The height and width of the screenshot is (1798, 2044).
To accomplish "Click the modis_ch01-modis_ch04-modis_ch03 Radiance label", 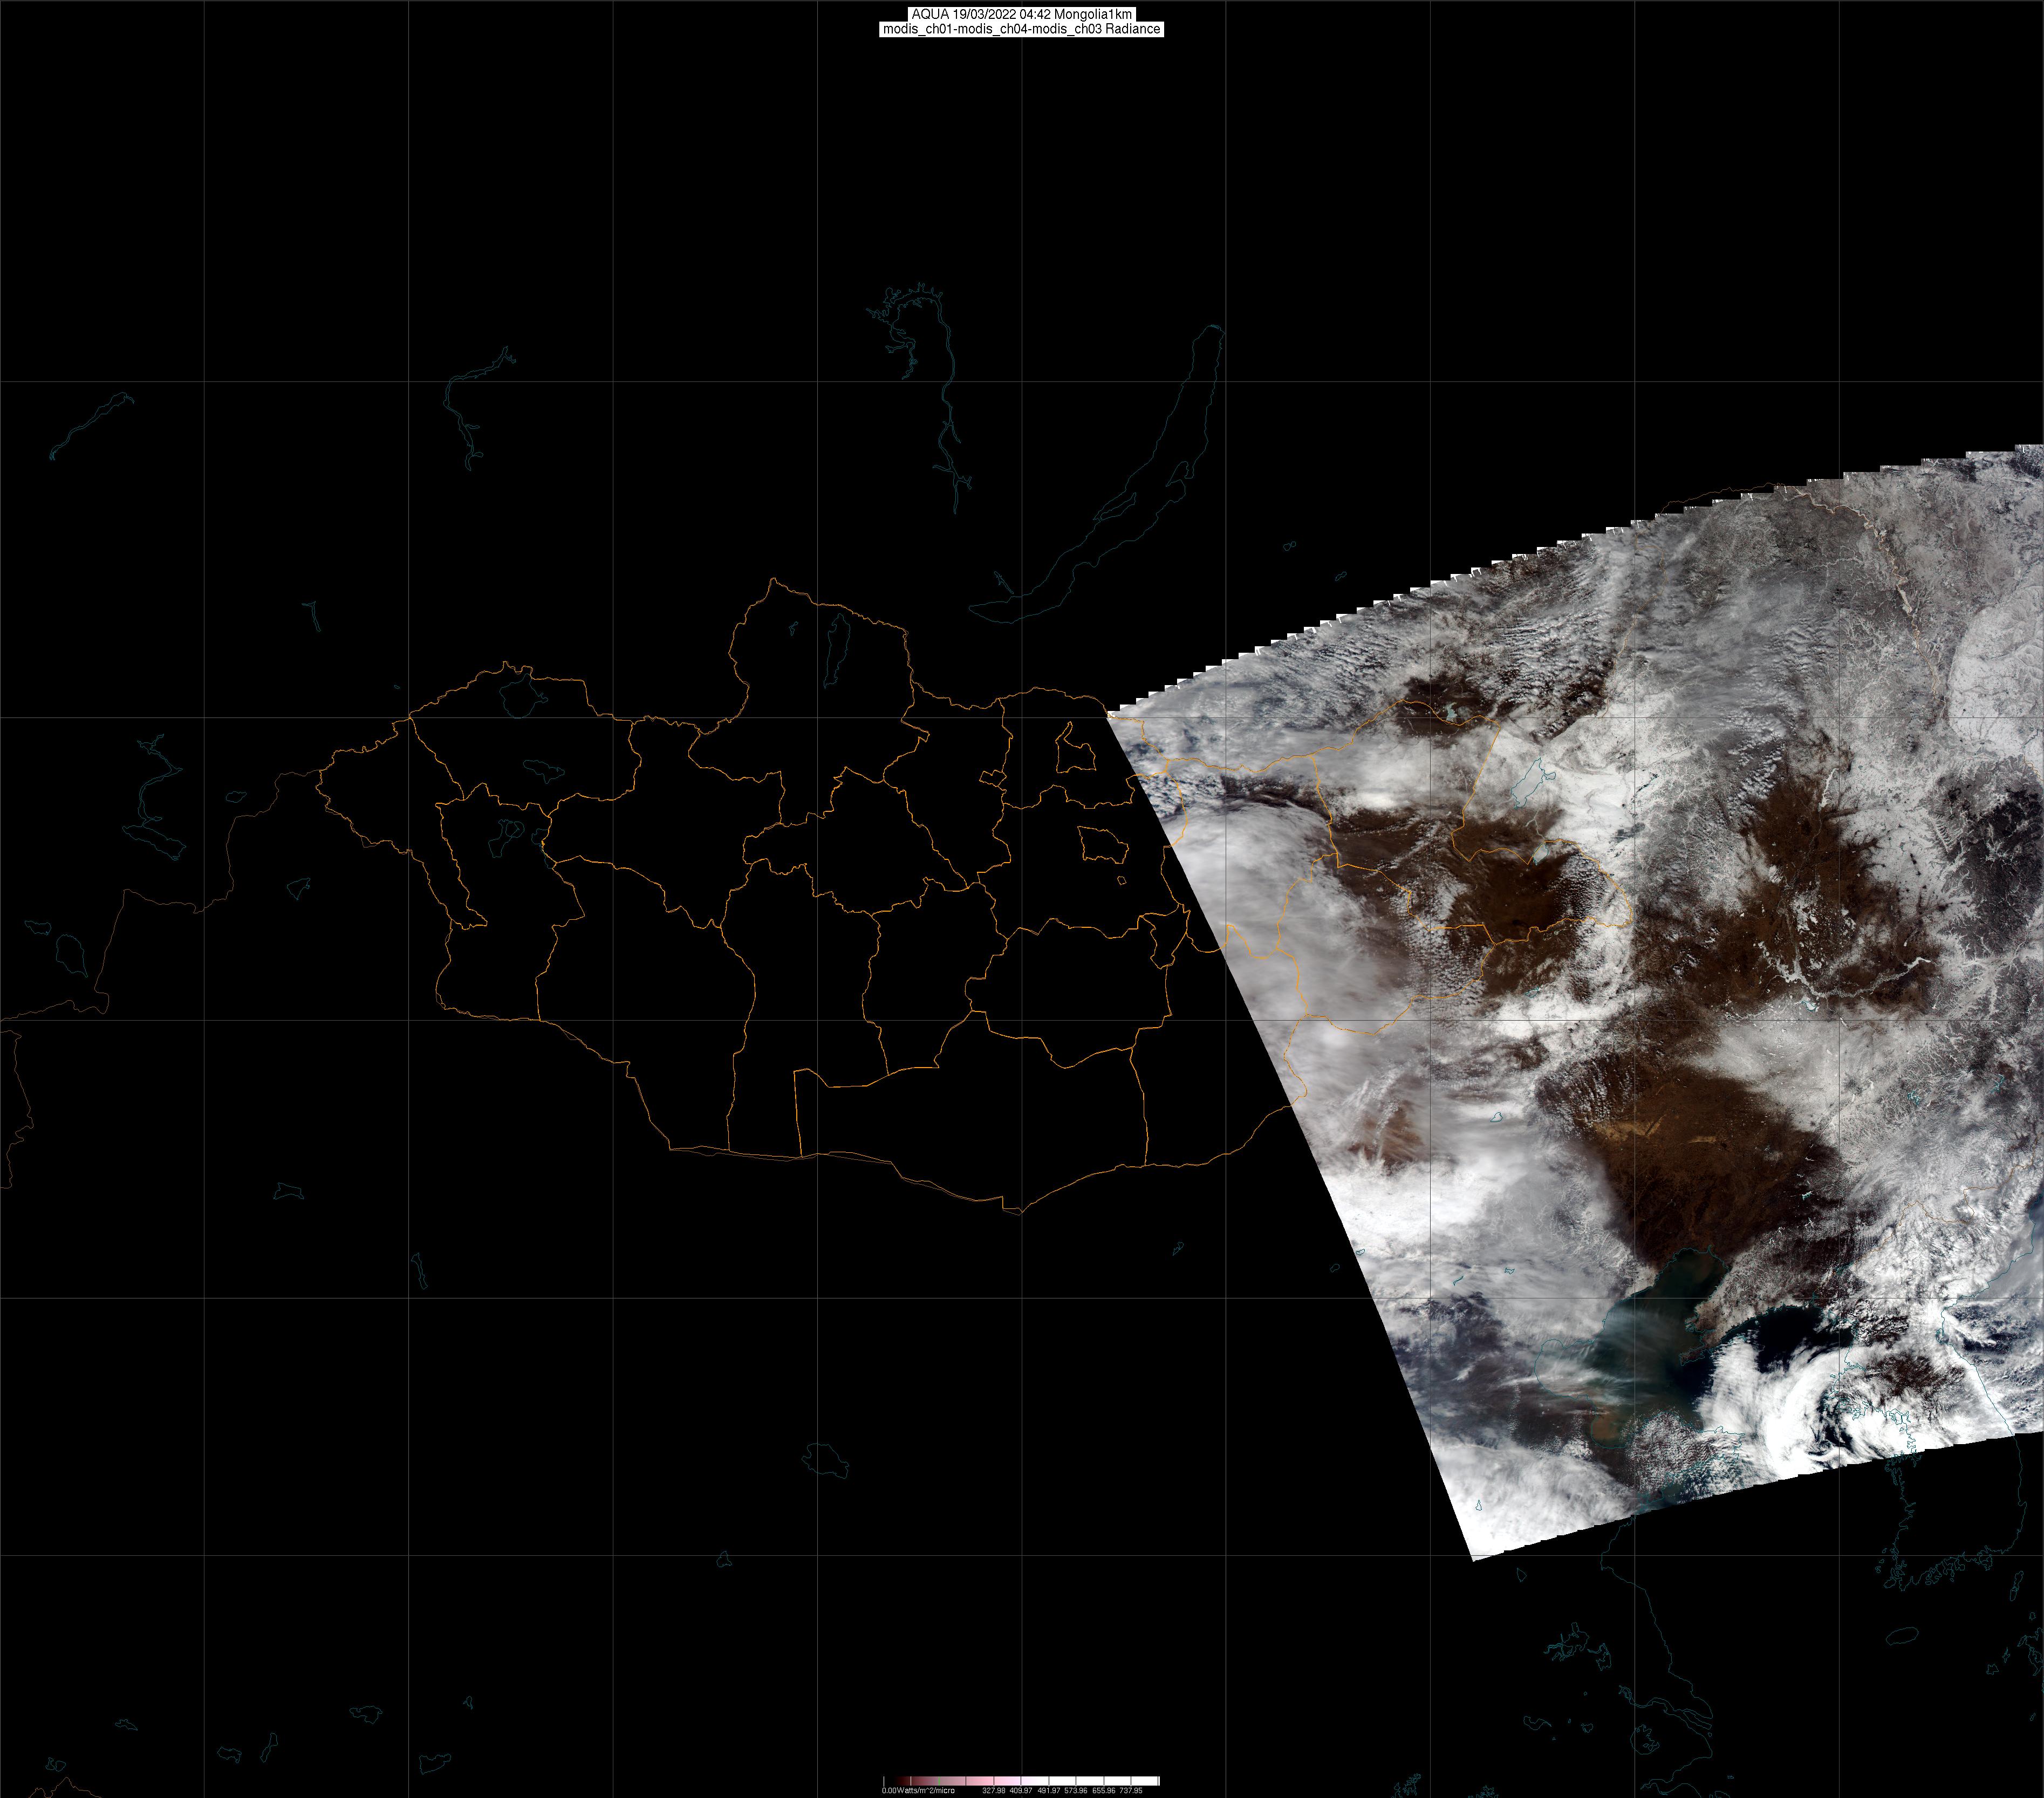I will tap(1021, 29).
